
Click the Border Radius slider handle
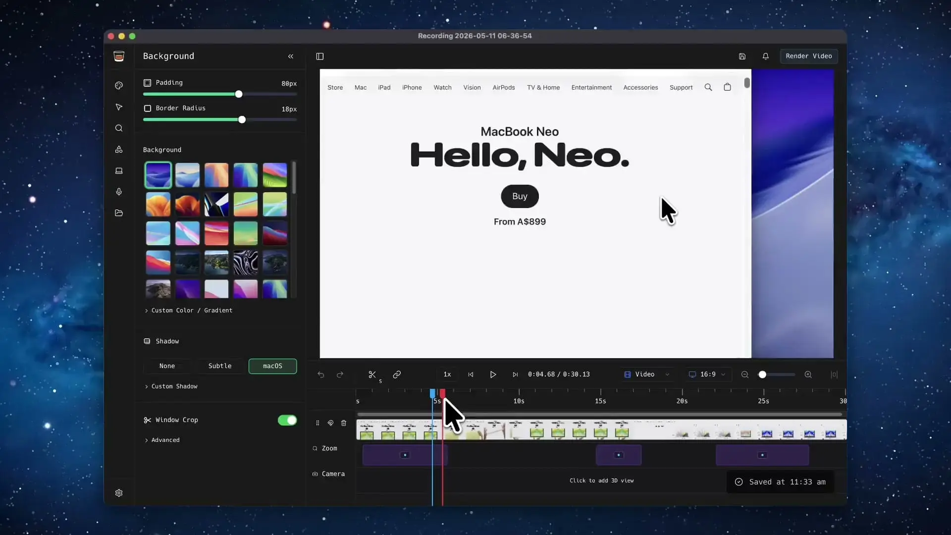[242, 120]
